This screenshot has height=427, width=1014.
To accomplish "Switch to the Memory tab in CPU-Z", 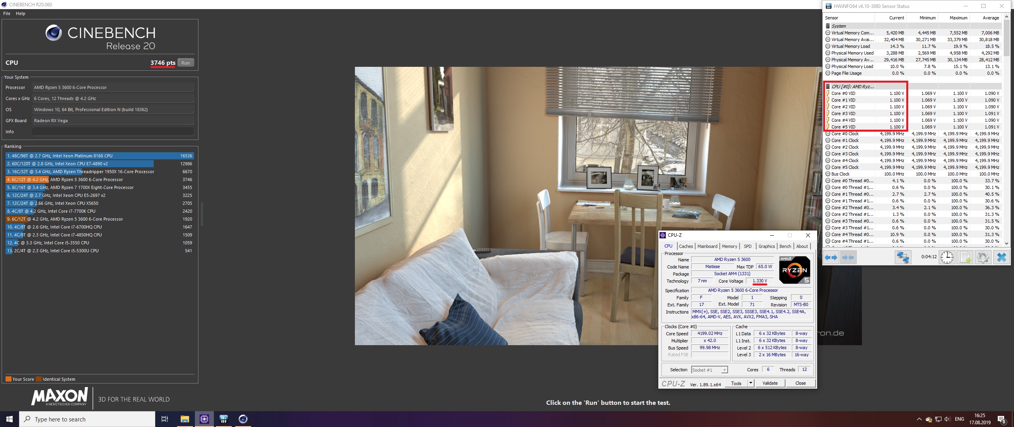I will coord(729,246).
